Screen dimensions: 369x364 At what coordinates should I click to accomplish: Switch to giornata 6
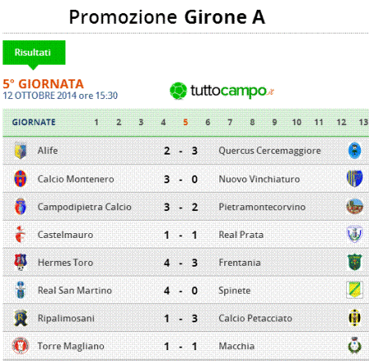(208, 122)
